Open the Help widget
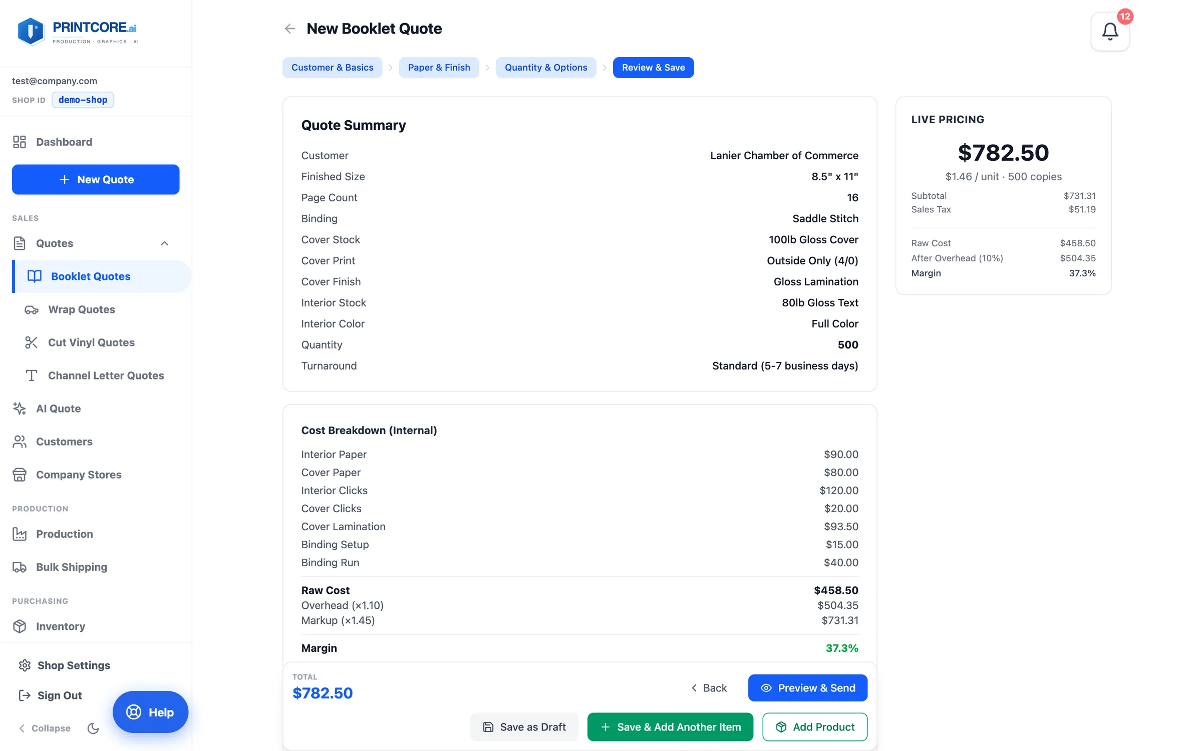The height and width of the screenshot is (751, 1202). [x=150, y=712]
